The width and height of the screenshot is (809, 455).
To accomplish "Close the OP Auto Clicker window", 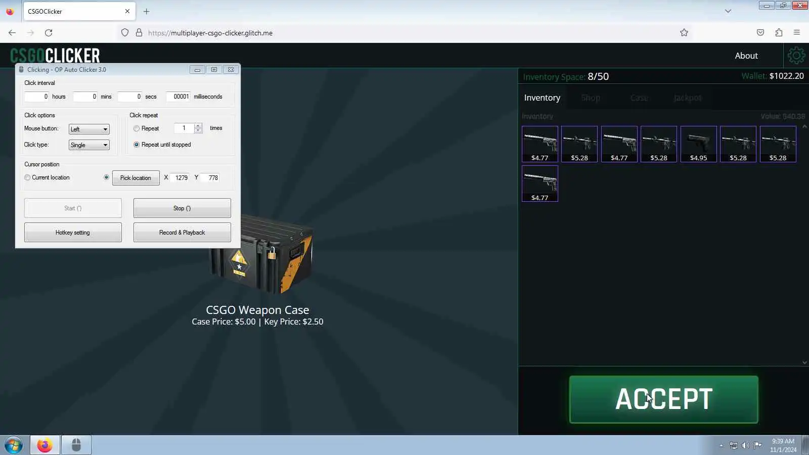I will [x=231, y=70].
